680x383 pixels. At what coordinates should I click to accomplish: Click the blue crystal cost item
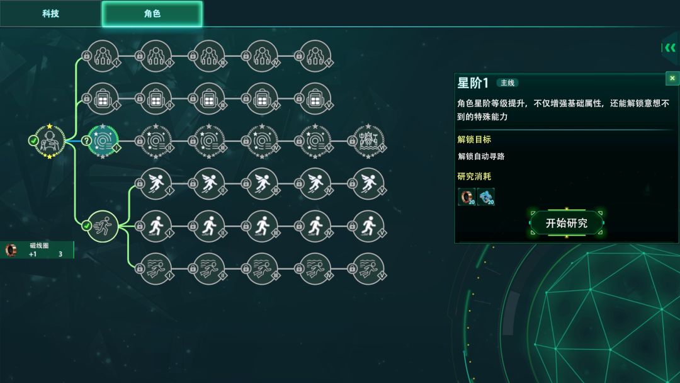(485, 197)
